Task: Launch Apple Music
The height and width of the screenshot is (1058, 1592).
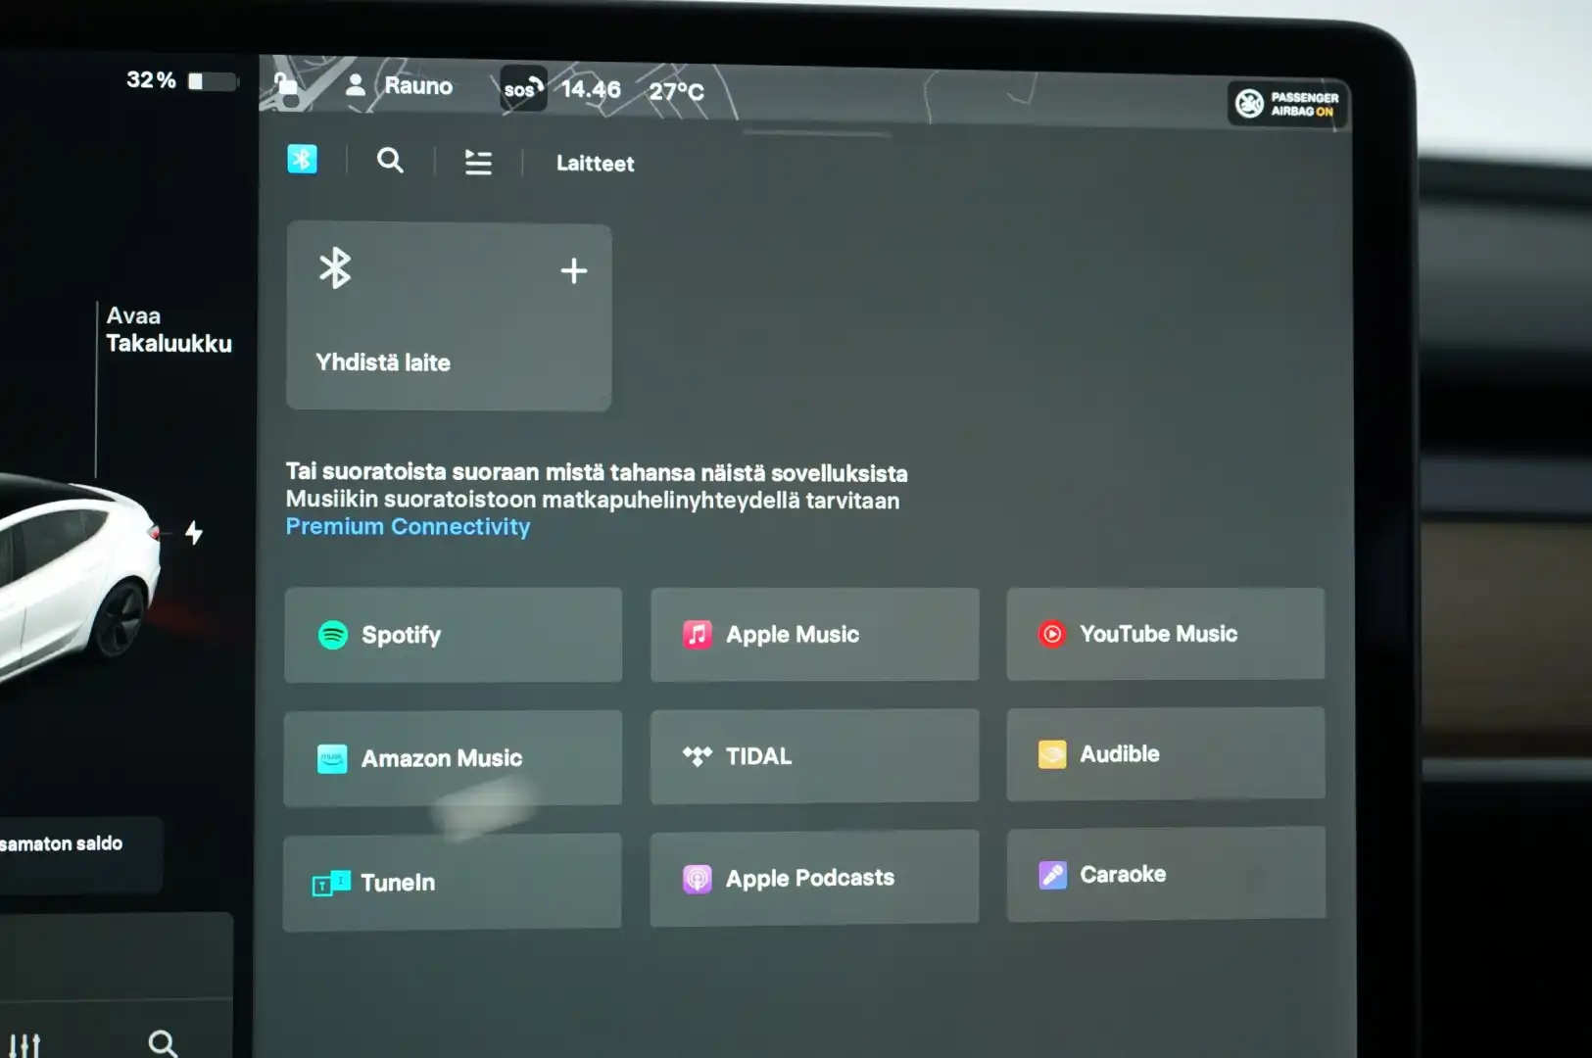Action: 814,634
